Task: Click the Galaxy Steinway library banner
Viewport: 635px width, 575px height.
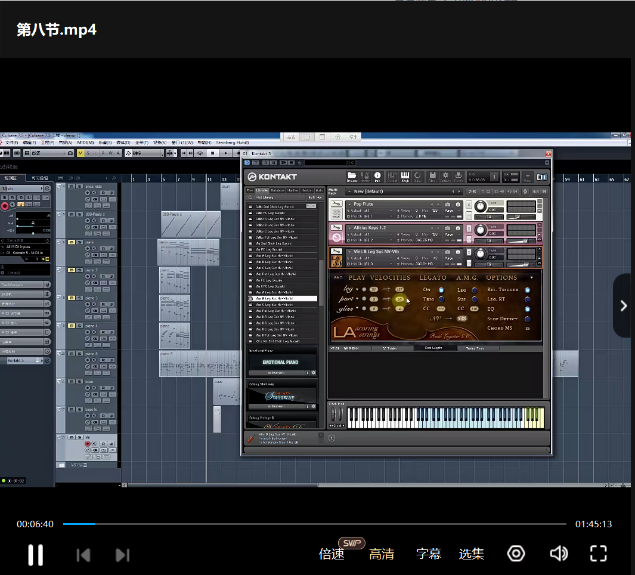Action: (x=283, y=395)
